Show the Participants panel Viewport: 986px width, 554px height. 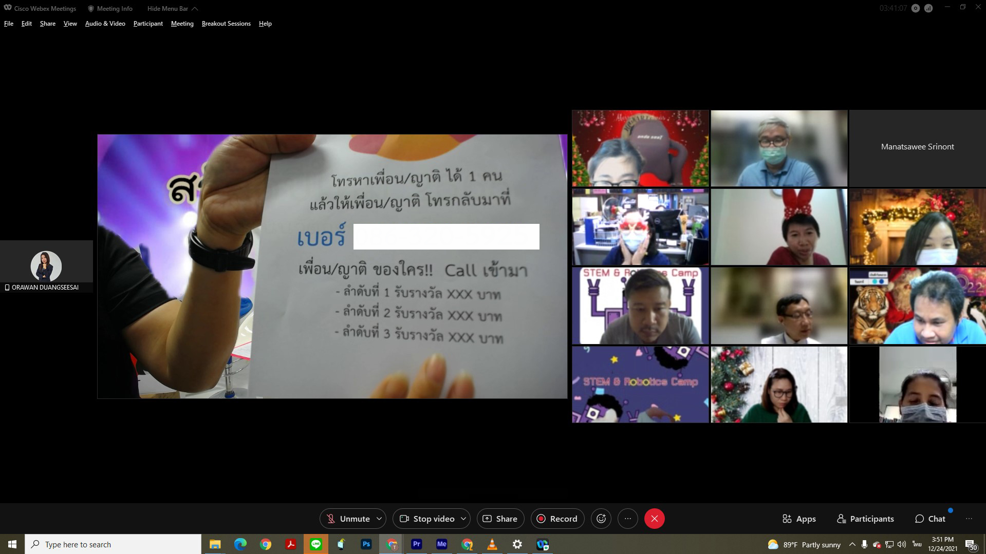(x=865, y=519)
